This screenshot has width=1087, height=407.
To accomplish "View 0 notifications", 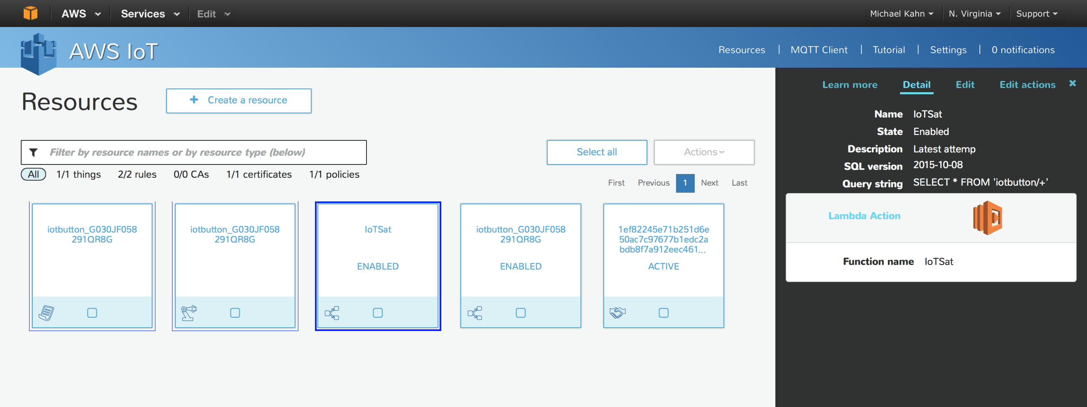I will [1023, 50].
